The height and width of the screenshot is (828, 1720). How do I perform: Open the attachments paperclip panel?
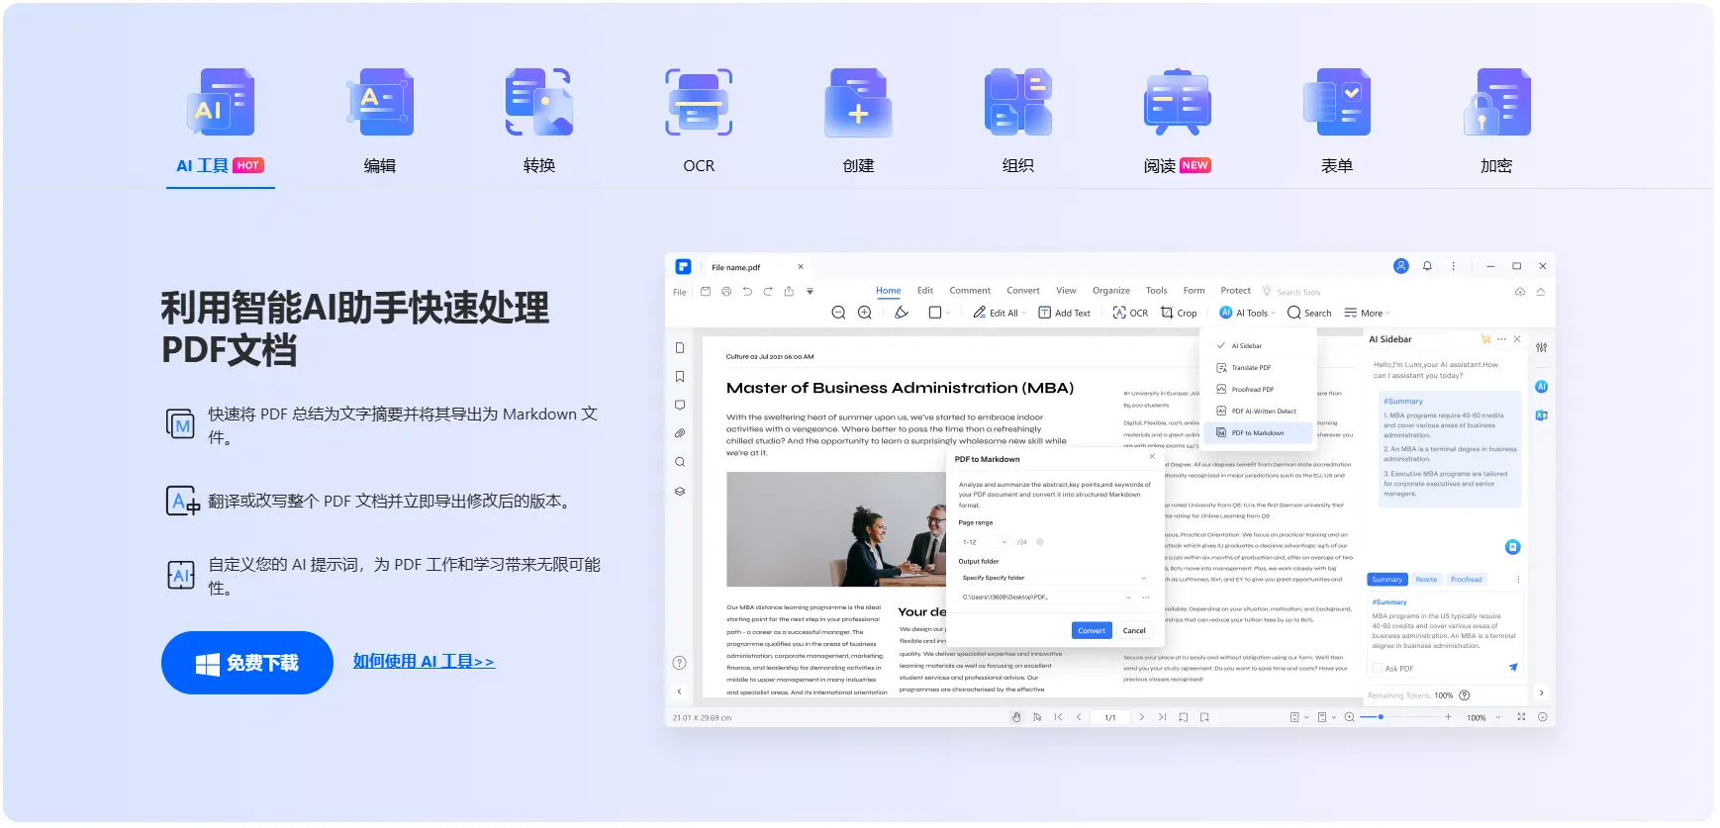pyautogui.click(x=680, y=433)
